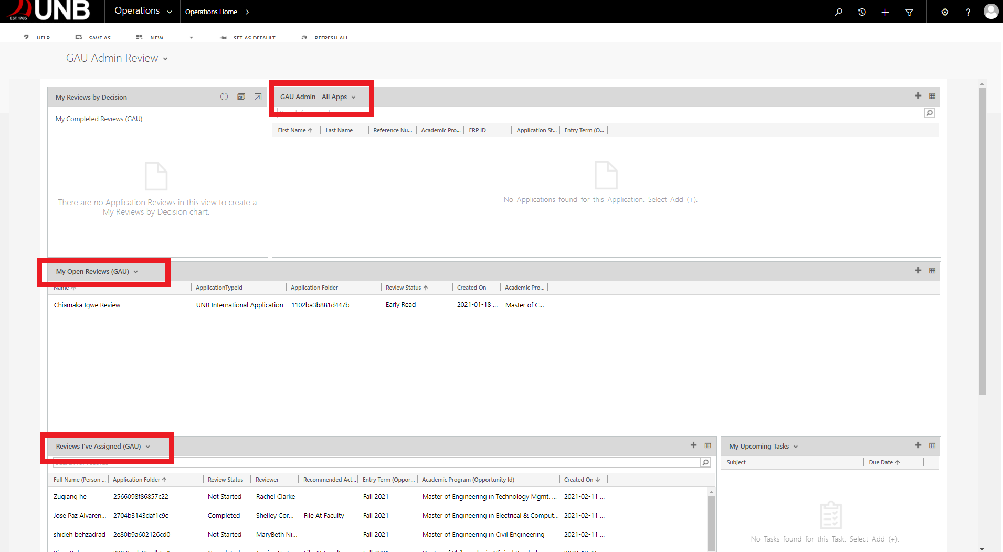Open the Operations menu in navigation bar
Viewport: 1003px width, 552px height.
143,11
